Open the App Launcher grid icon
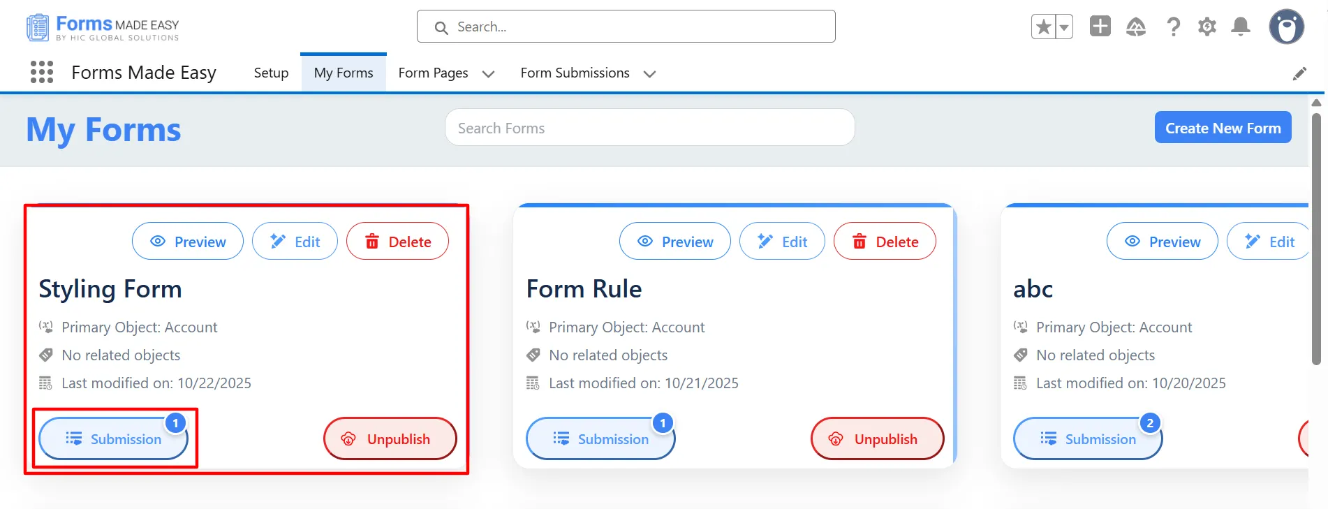The width and height of the screenshot is (1328, 509). 42,72
